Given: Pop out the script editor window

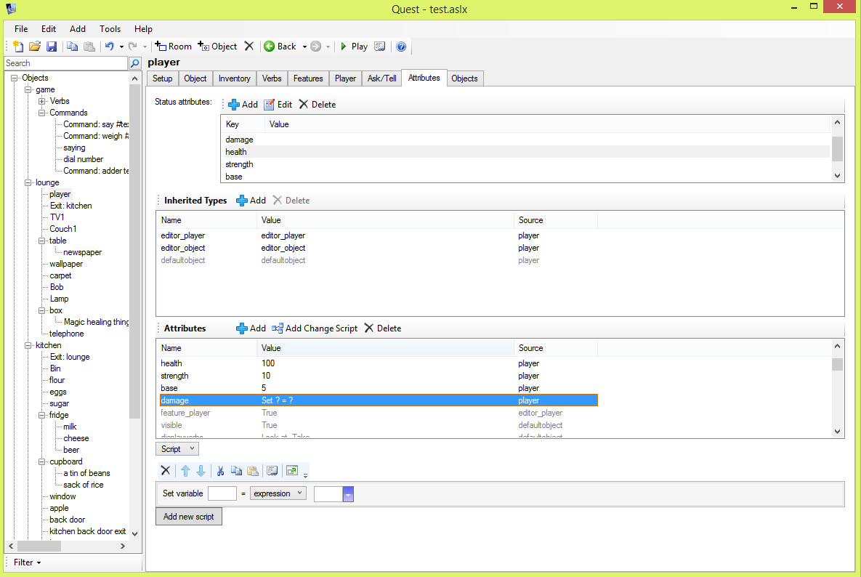Looking at the screenshot, I should click(x=292, y=470).
